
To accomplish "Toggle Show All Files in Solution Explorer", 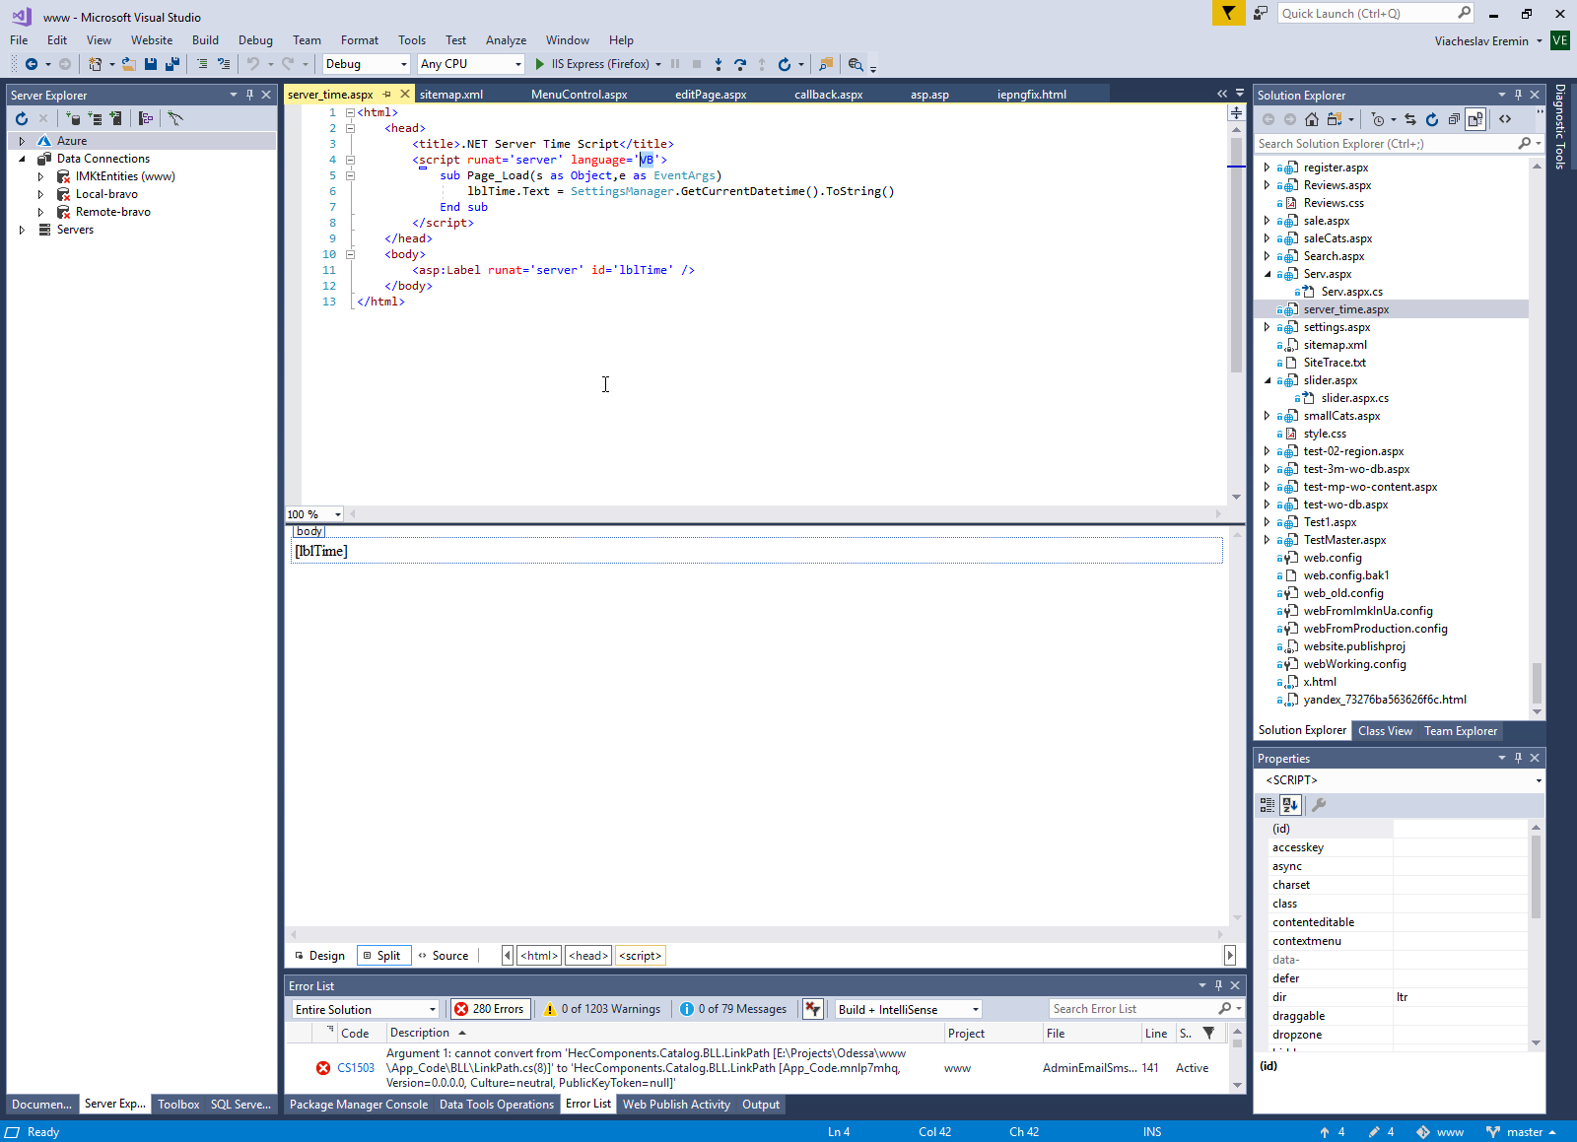I will pos(1474,119).
